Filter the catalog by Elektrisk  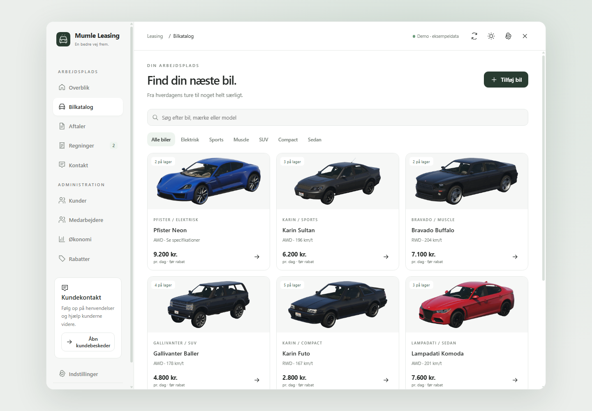[190, 140]
